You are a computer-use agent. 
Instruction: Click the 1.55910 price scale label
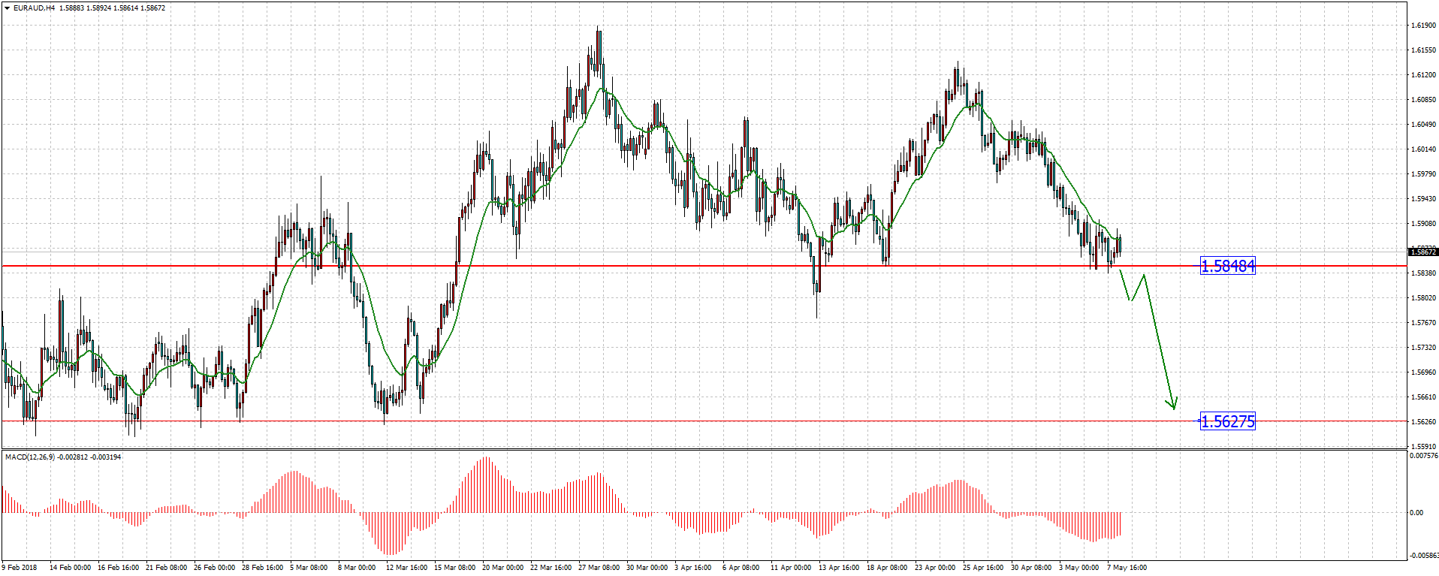(x=1423, y=447)
